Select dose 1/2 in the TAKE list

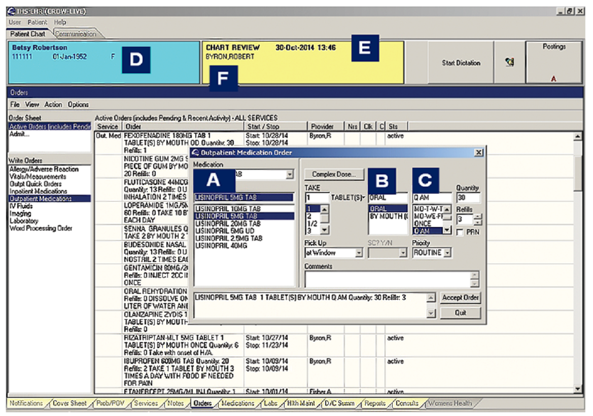click(312, 223)
